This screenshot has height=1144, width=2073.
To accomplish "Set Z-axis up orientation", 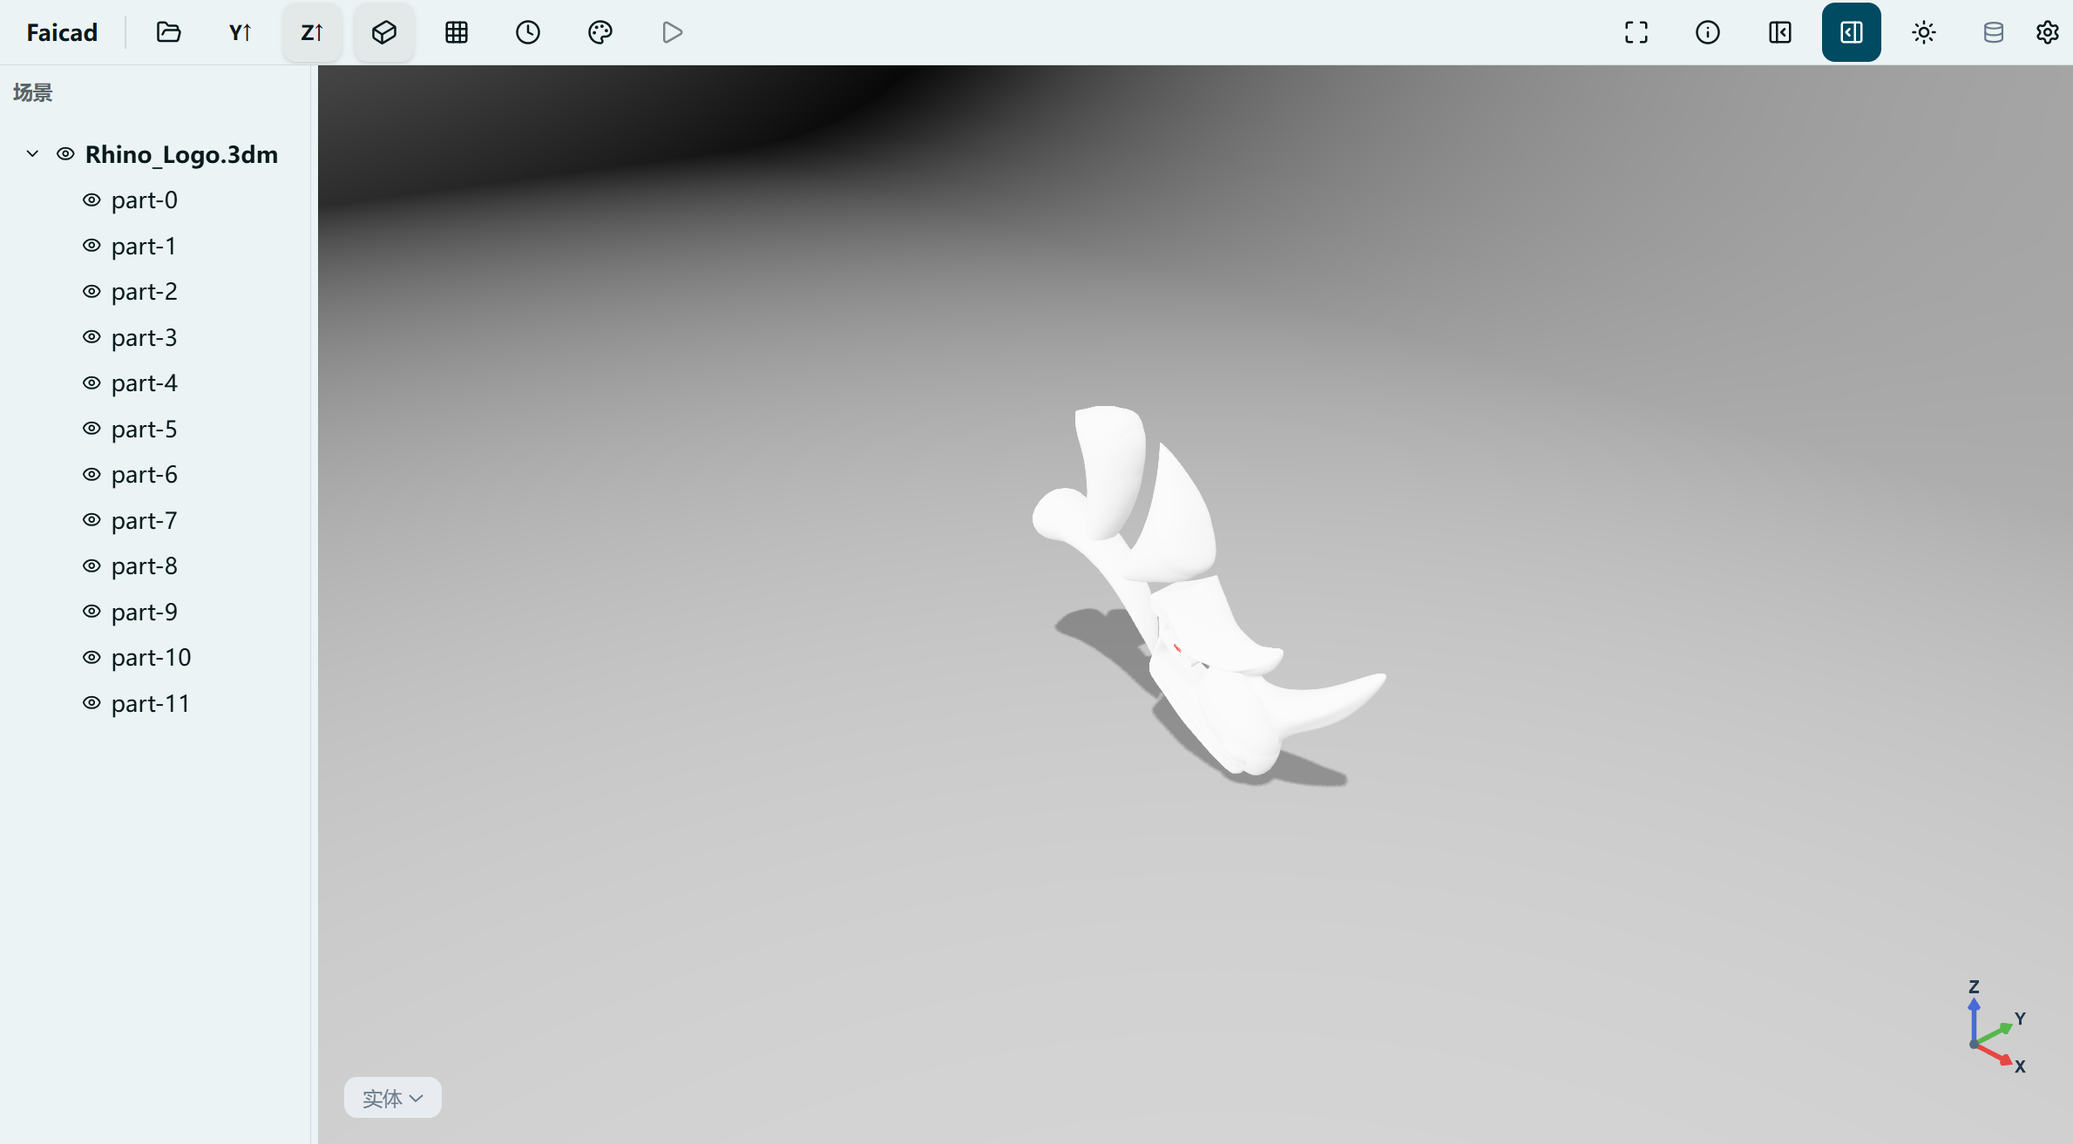I will [312, 32].
